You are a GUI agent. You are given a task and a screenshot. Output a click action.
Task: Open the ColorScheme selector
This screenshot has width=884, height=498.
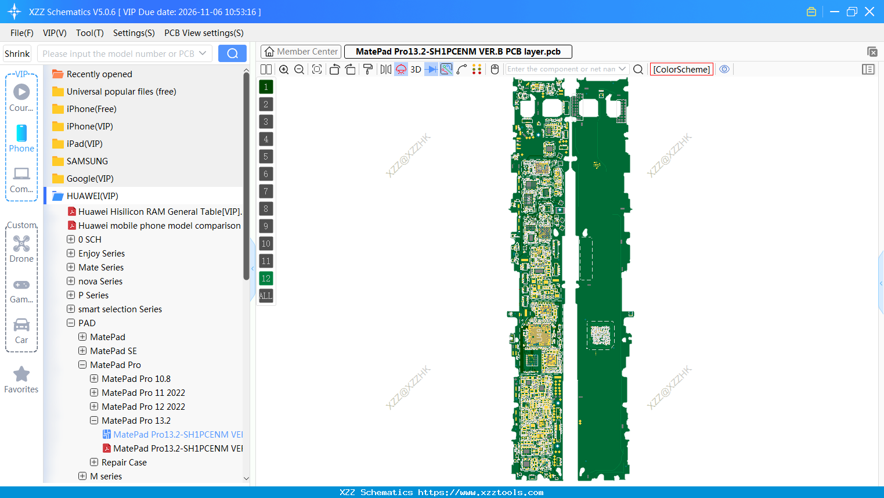point(681,68)
